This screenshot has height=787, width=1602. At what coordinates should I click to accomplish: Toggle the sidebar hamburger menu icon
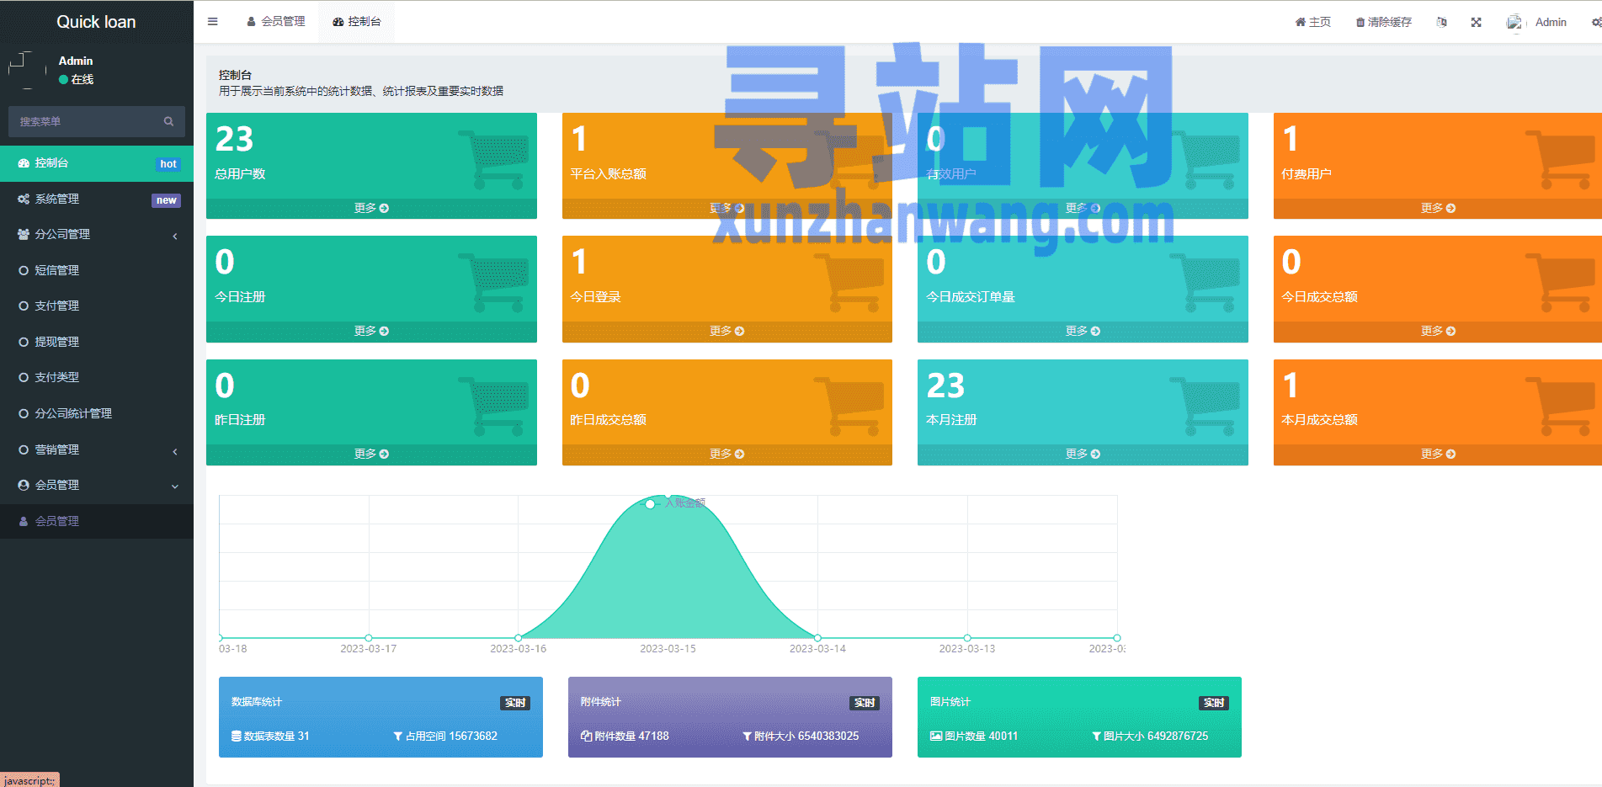tap(212, 22)
